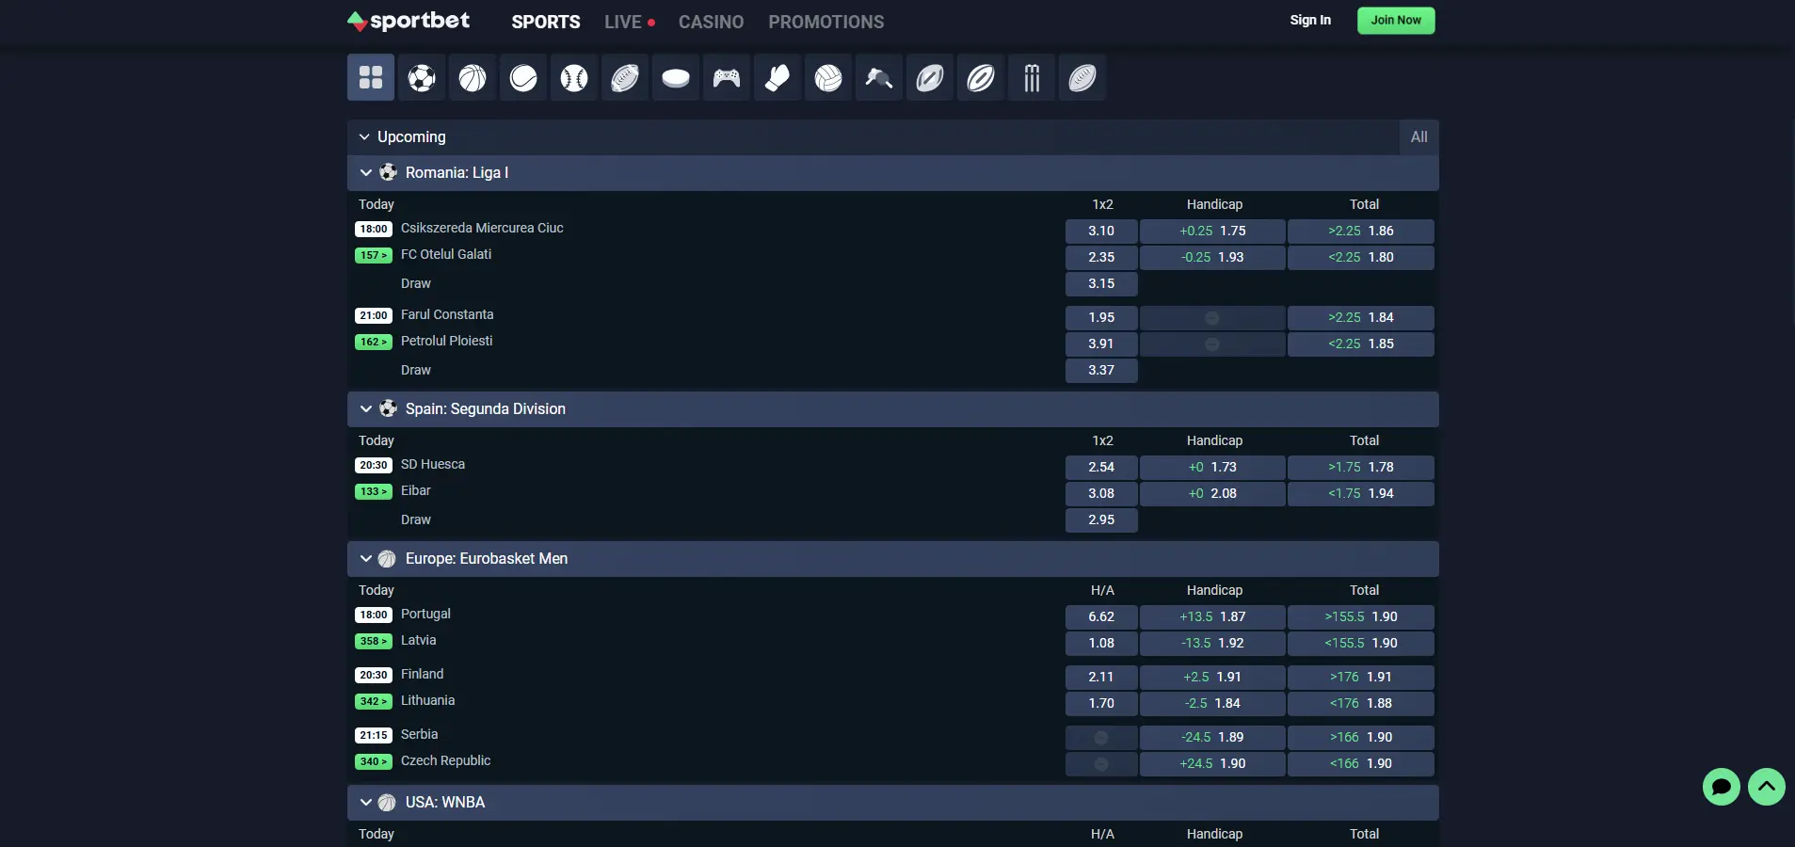Select the baseball sport icon
The image size is (1795, 847).
pyautogui.click(x=573, y=78)
